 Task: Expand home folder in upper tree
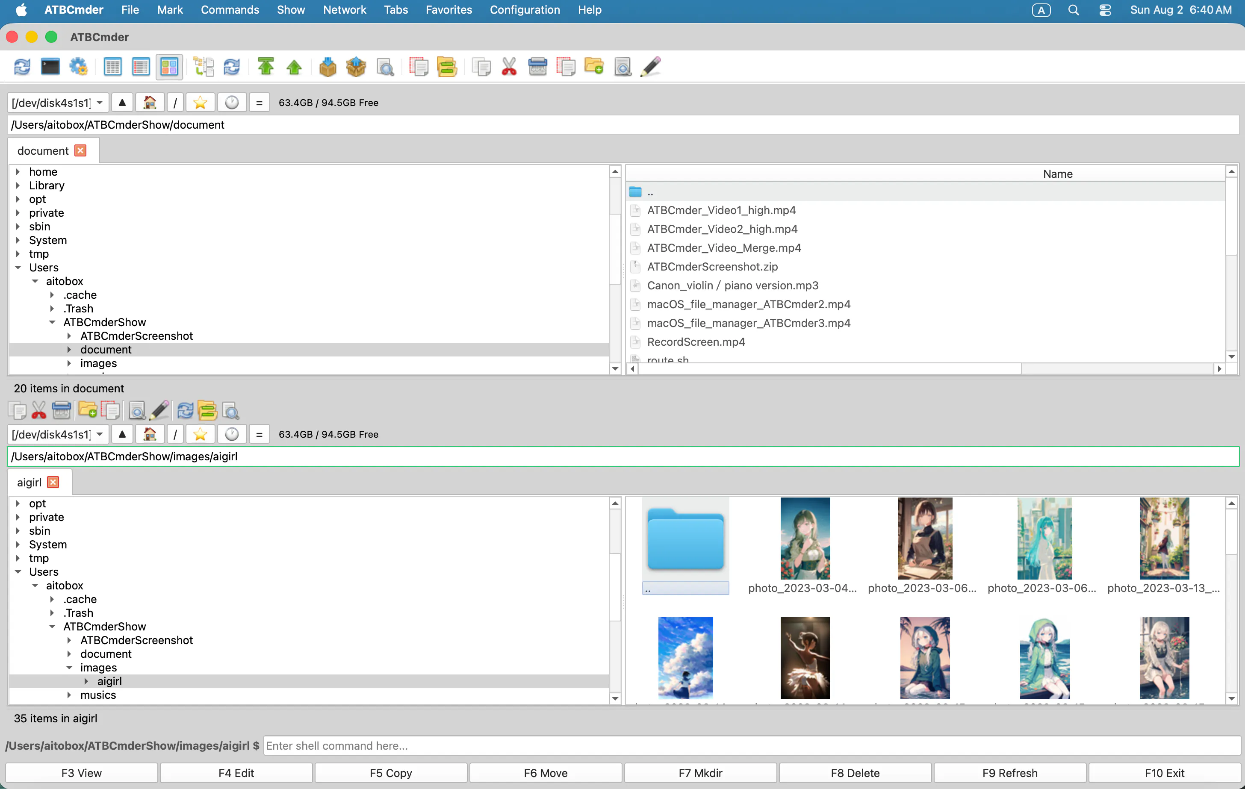(x=18, y=172)
